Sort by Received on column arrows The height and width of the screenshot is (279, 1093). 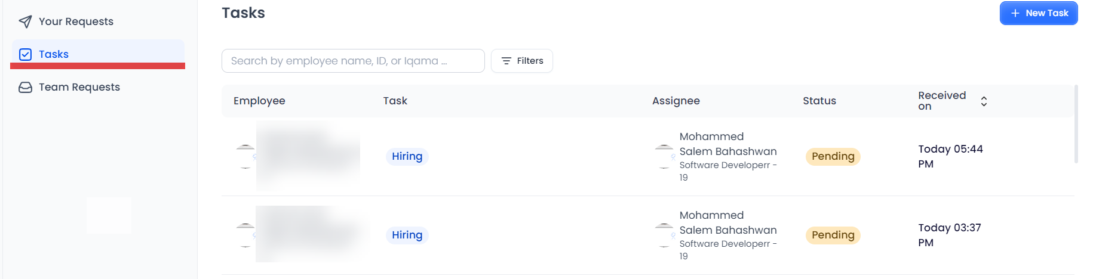point(984,101)
